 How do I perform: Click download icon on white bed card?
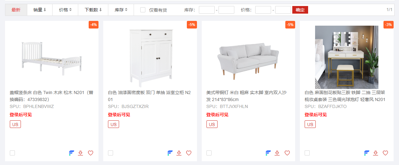click(x=80, y=153)
